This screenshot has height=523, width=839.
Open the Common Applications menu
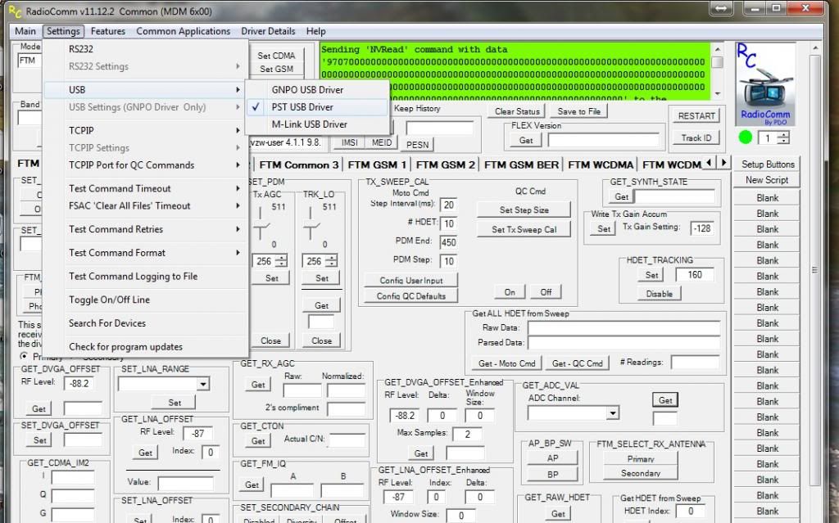pyautogui.click(x=183, y=31)
